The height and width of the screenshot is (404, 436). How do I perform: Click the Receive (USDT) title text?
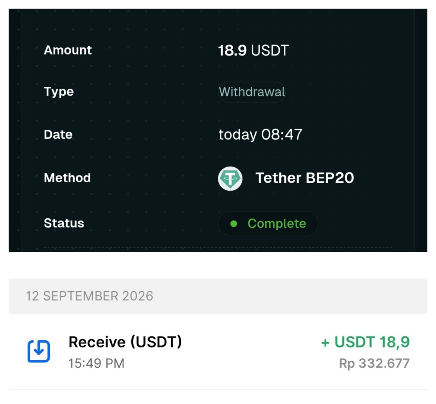point(125,342)
